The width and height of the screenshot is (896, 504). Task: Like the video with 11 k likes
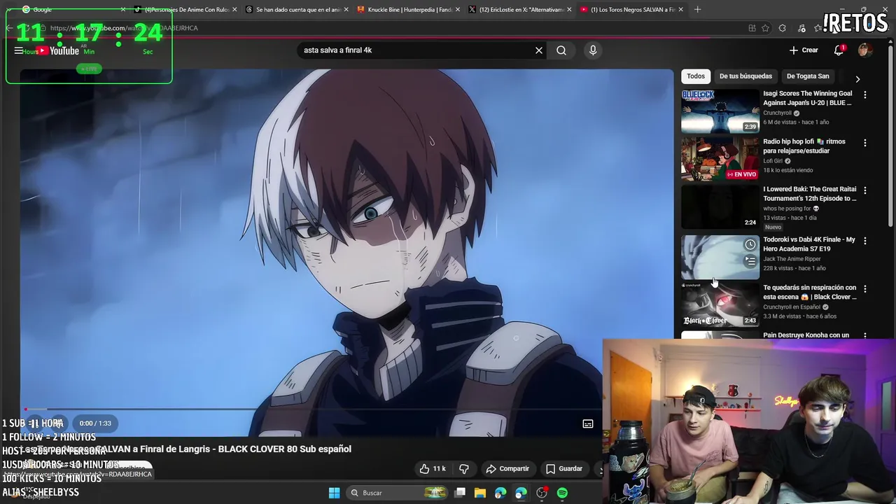(x=433, y=469)
